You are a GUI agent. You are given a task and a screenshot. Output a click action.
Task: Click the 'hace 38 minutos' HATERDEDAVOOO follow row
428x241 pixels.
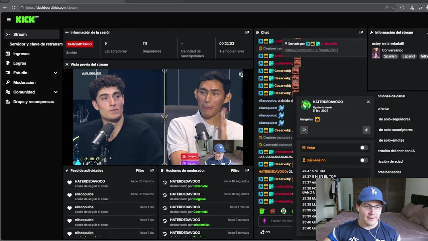(x=110, y=183)
